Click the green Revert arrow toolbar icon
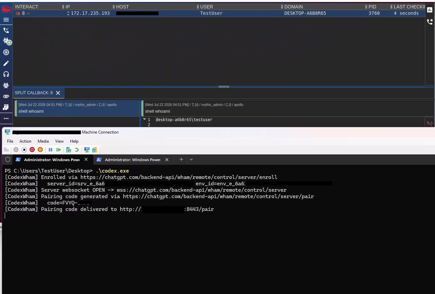Image resolution: width=435 pixels, height=294 pixels. click(77, 150)
